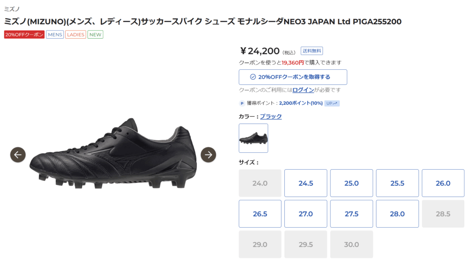Click the ブラック color link
Screen dimensions: 468x261
(271, 116)
